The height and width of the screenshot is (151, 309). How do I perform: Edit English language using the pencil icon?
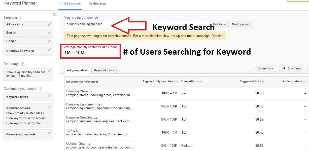point(49,33)
